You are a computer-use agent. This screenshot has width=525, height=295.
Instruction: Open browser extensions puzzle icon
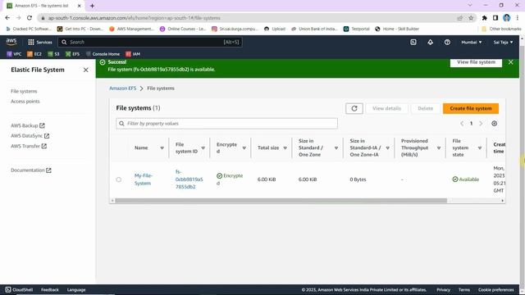484,18
